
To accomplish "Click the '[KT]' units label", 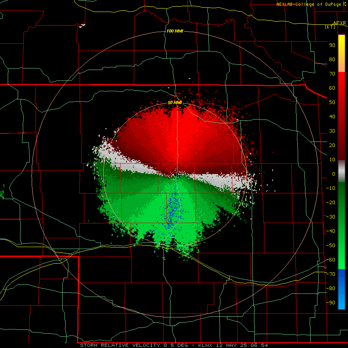I will (330, 27).
